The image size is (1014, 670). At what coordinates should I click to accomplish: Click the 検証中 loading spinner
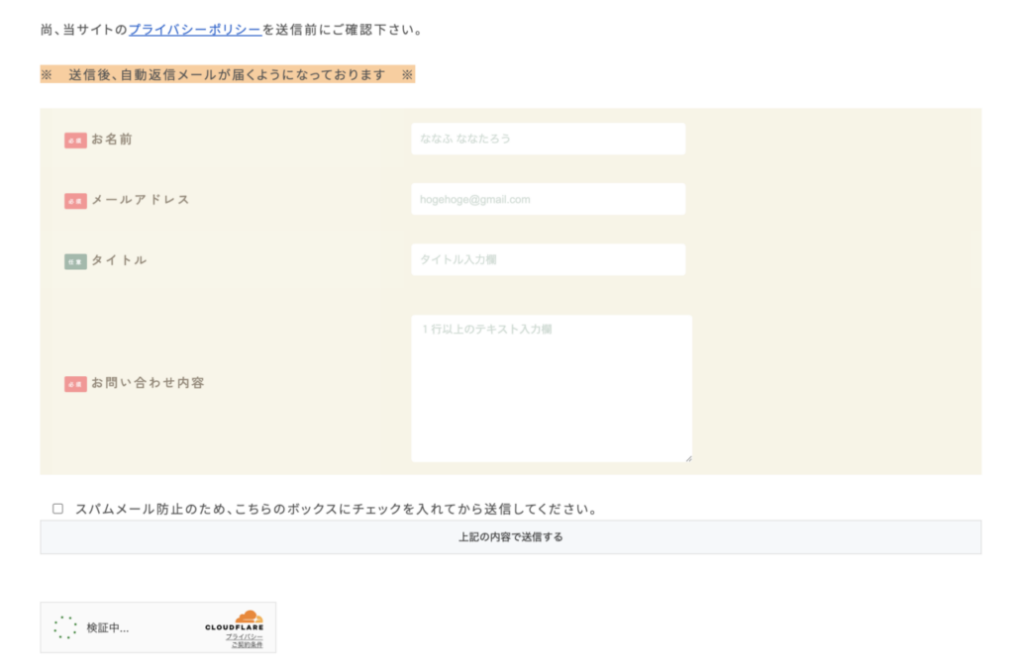65,627
